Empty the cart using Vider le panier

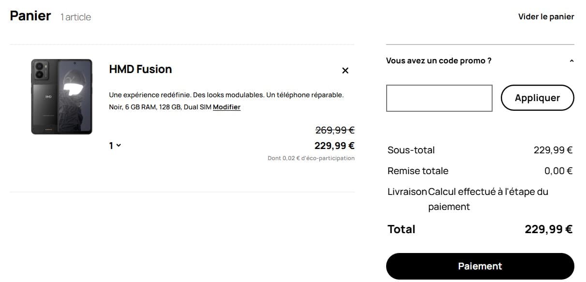point(546,16)
